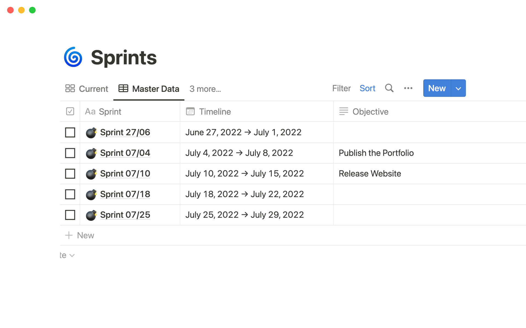This screenshot has height=328, width=526.
Task: Click the bomb icon for Sprint 27/06
Action: coord(91,133)
